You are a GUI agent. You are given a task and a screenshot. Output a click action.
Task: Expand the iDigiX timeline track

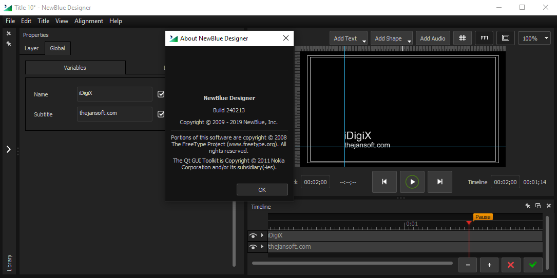(x=262, y=235)
